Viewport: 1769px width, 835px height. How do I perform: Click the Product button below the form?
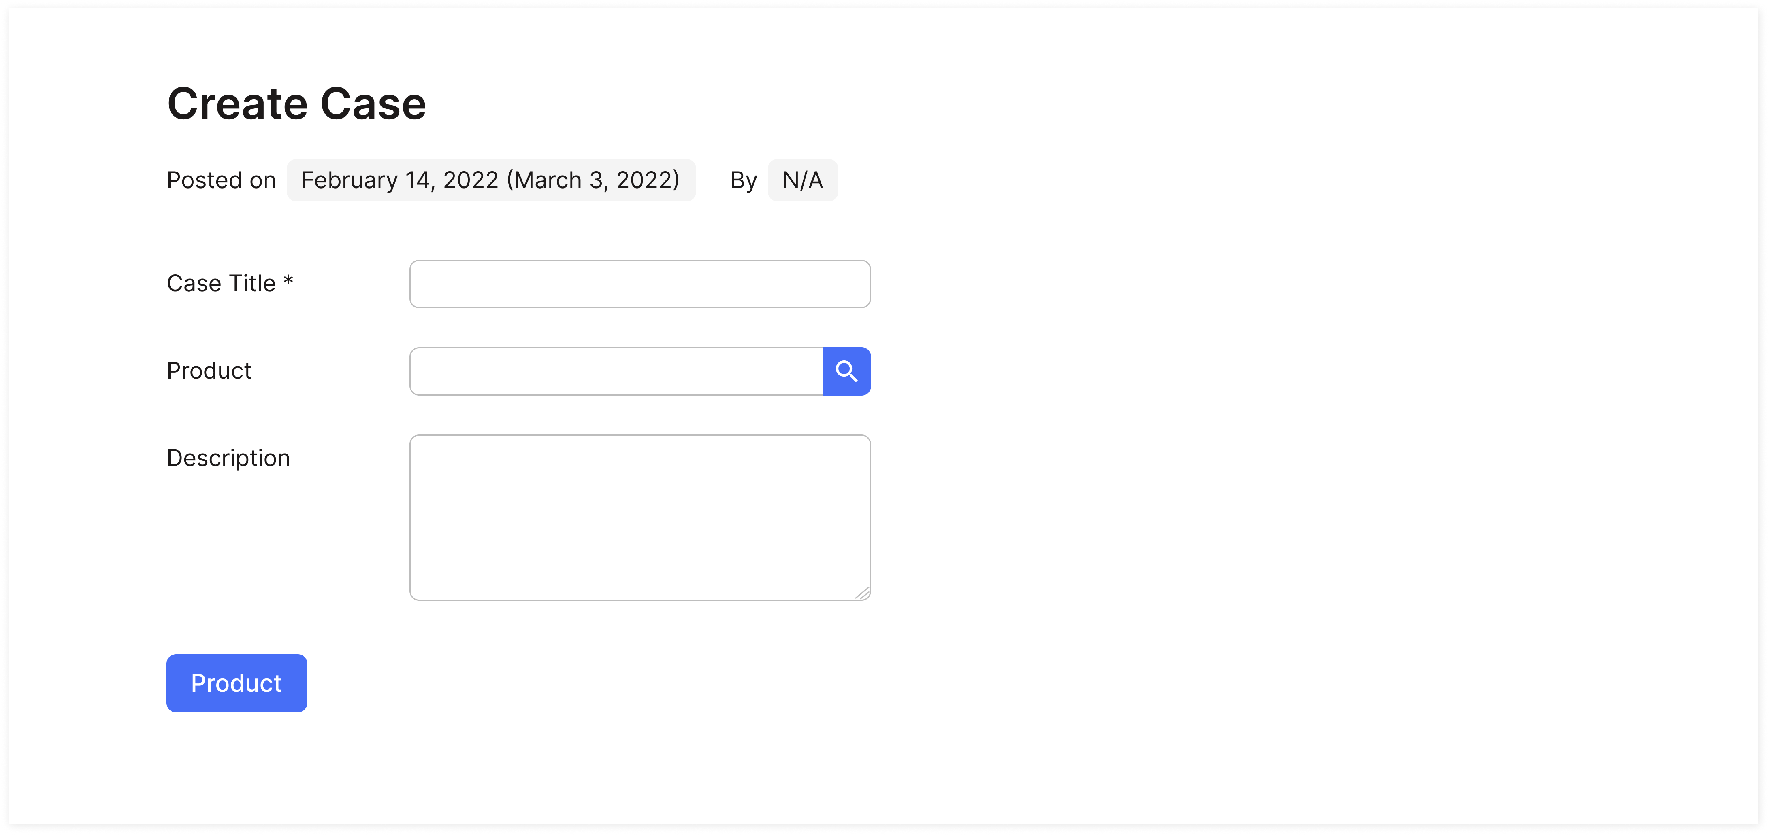coord(236,682)
